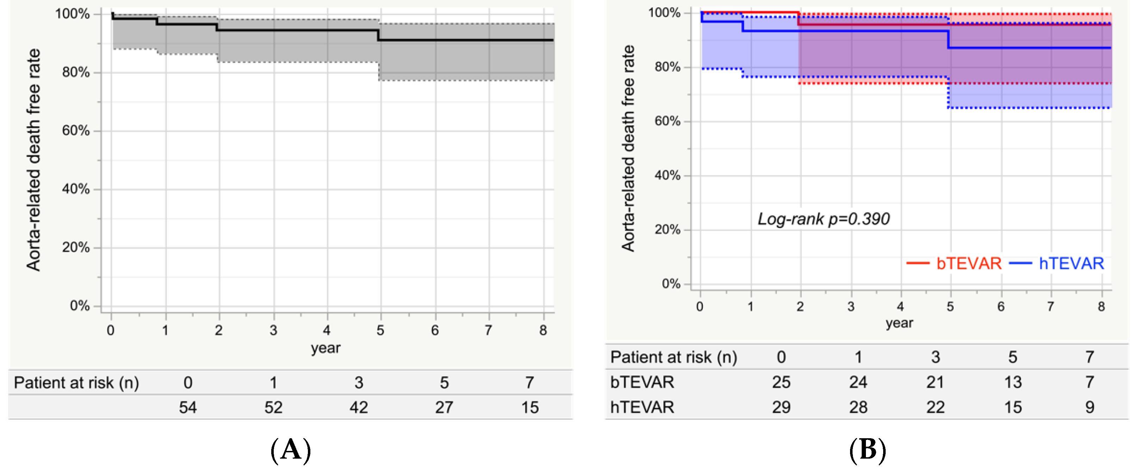Click the value 22 in hTEVAR row
Viewport: 1134px width, 472px height.
tap(935, 407)
